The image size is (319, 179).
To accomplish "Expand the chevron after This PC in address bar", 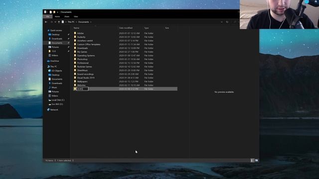I will pos(76,22).
